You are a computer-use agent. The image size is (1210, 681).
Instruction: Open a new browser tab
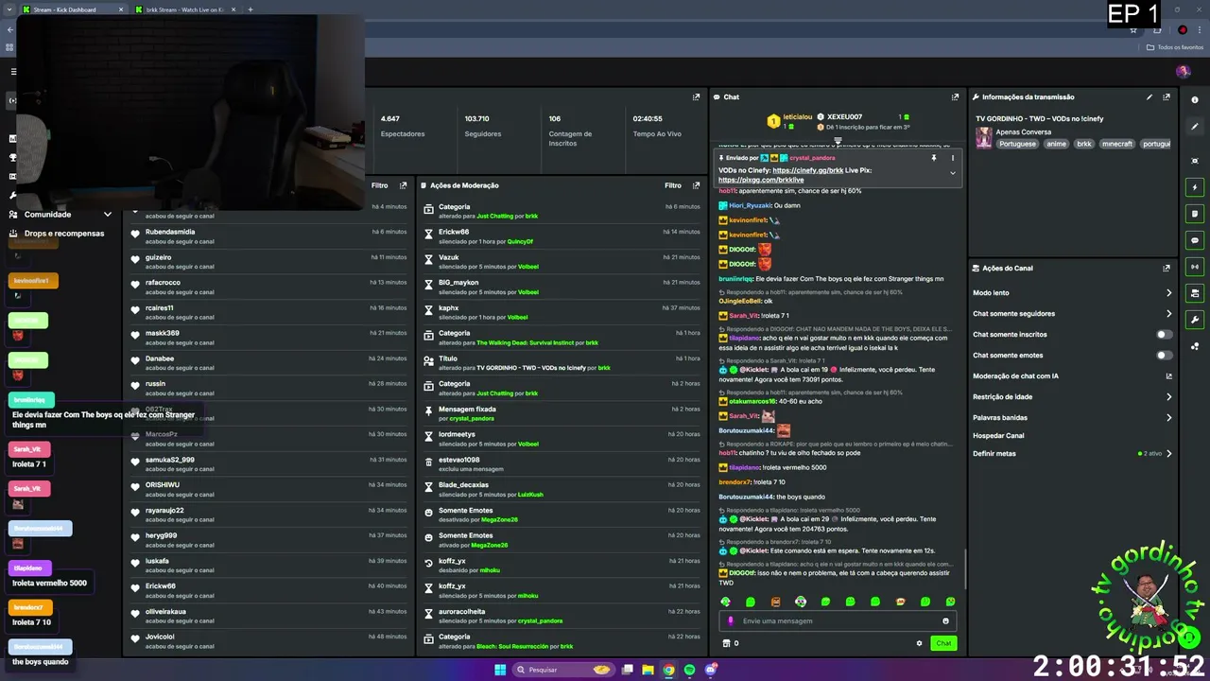pyautogui.click(x=250, y=9)
